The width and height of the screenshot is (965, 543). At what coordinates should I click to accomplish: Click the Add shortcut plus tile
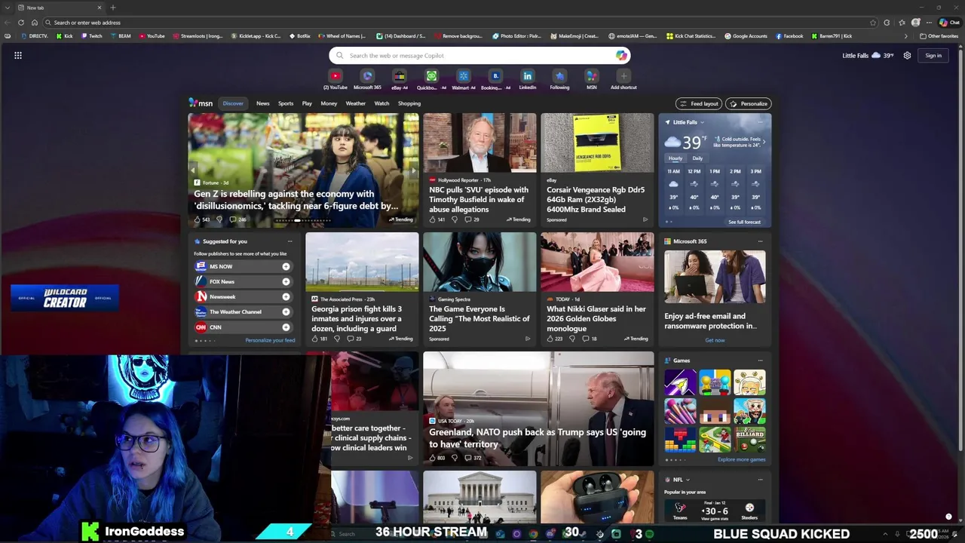pyautogui.click(x=623, y=76)
